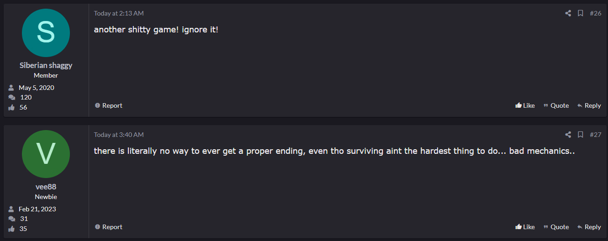The height and width of the screenshot is (241, 608).
Task: Like vee88's post
Action: (x=525, y=227)
